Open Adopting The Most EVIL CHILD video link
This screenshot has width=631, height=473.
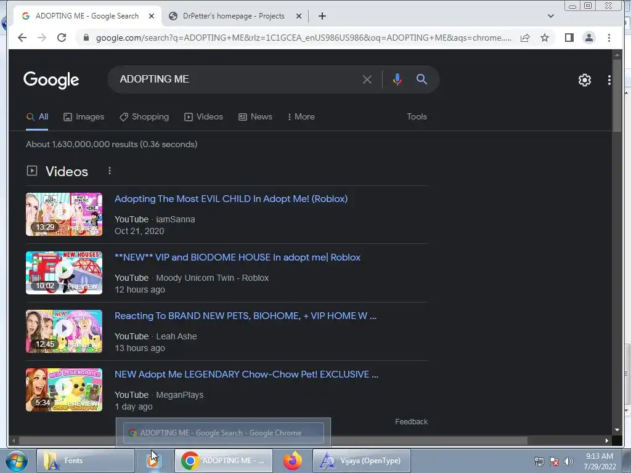point(231,199)
